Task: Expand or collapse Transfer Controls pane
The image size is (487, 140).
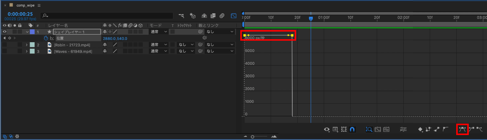Action: [x=11, y=136]
